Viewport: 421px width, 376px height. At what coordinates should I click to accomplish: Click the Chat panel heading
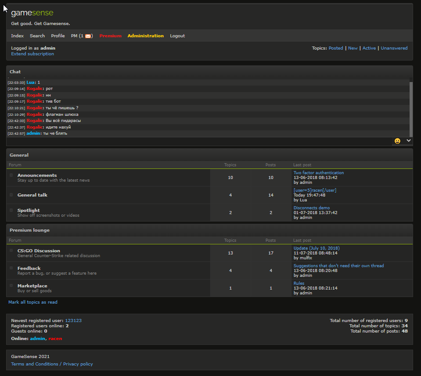[15, 72]
